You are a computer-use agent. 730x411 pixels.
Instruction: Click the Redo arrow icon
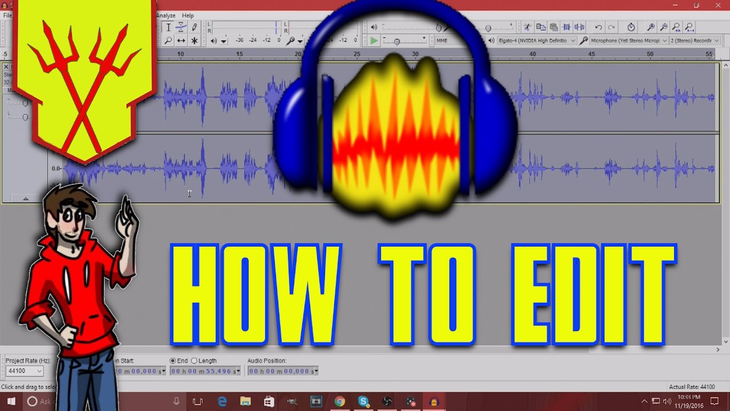pyautogui.click(x=611, y=27)
